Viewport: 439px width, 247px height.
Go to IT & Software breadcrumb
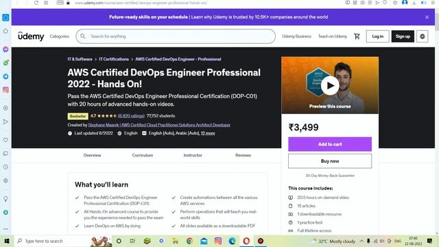(80, 59)
